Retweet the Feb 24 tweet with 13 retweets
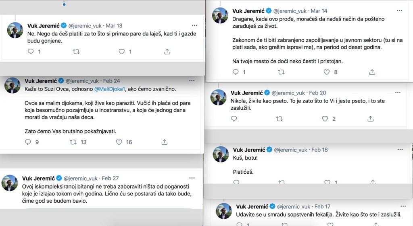413x226 pixels. tap(73, 142)
